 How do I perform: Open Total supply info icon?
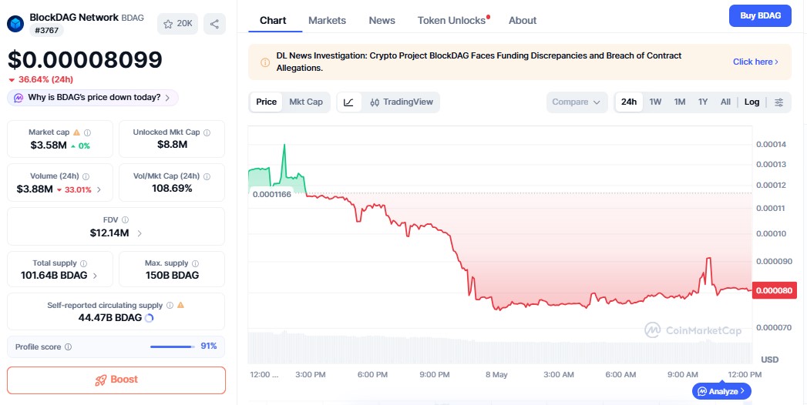pos(83,263)
